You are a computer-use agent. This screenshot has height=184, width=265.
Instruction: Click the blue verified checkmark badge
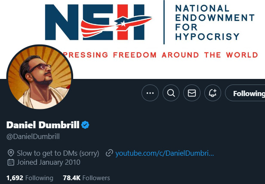click(86, 125)
